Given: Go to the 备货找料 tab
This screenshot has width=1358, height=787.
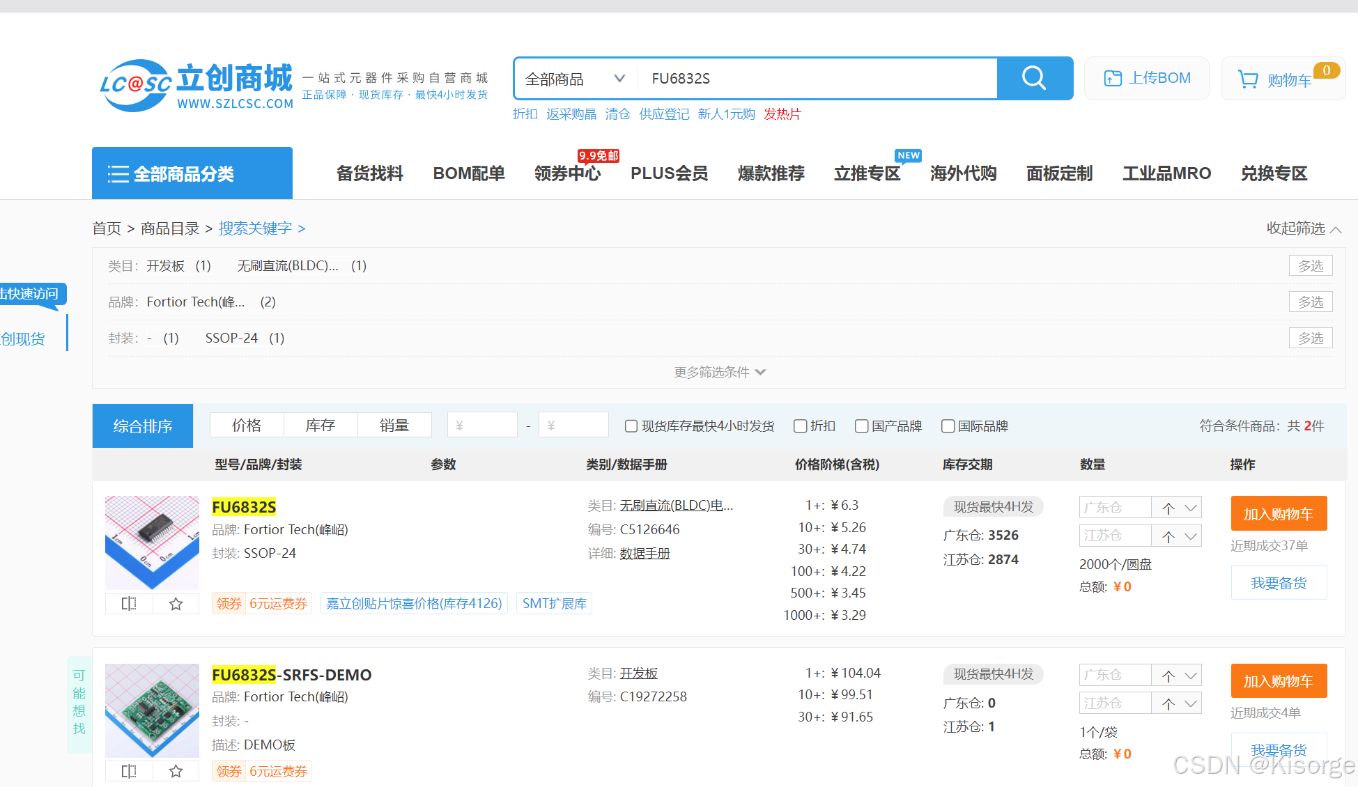Looking at the screenshot, I should pyautogui.click(x=370, y=173).
